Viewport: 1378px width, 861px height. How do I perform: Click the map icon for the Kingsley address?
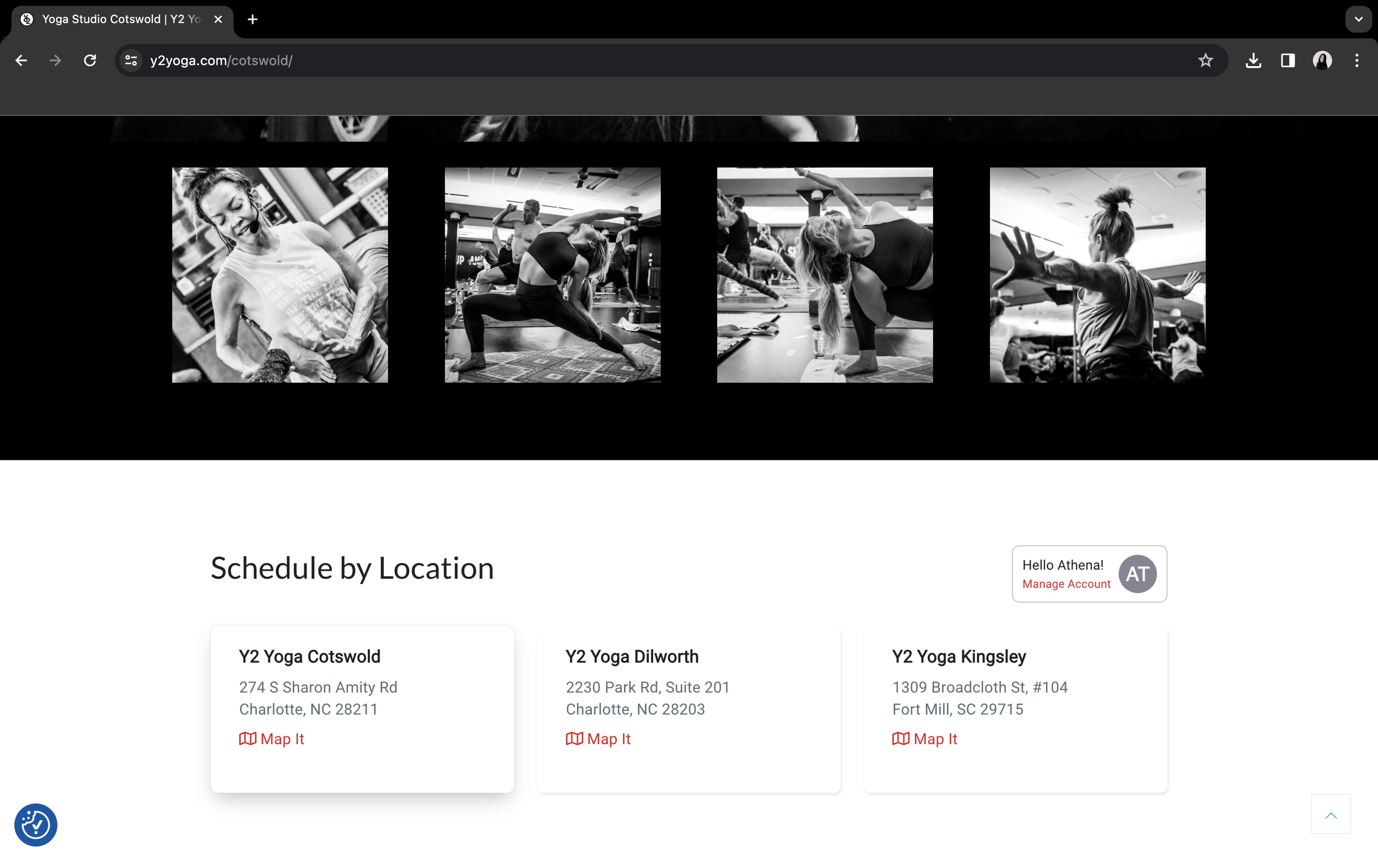(900, 739)
